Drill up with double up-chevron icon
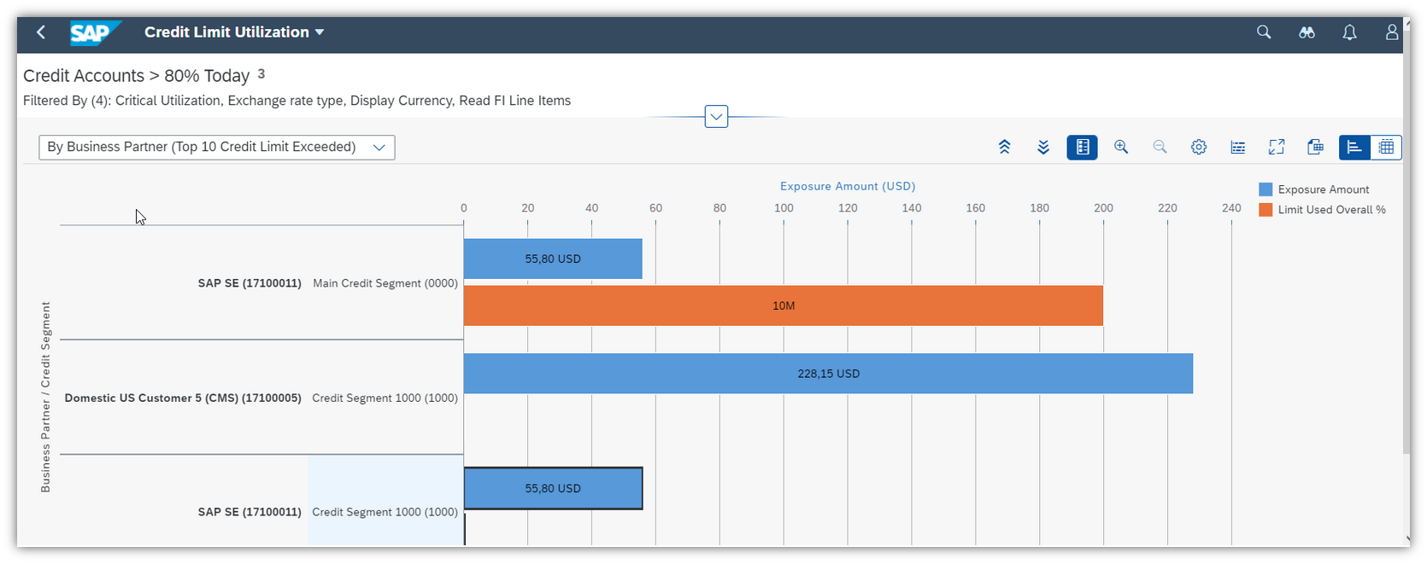1427x564 pixels. point(1005,147)
